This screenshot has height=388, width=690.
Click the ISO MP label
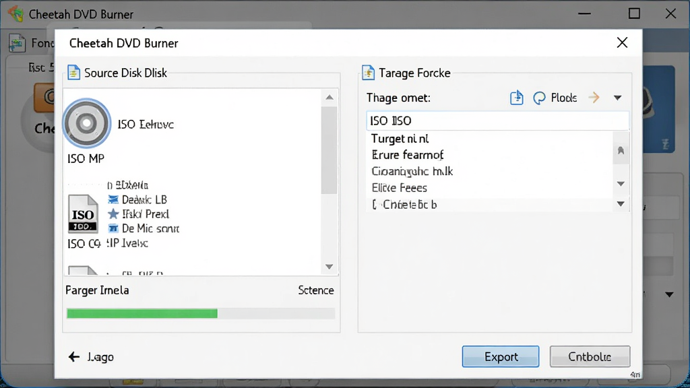coord(86,158)
